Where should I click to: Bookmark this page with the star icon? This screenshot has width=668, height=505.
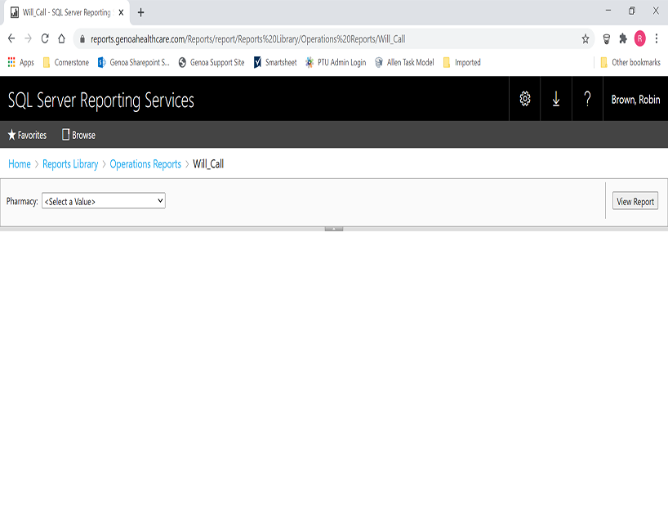click(x=585, y=38)
